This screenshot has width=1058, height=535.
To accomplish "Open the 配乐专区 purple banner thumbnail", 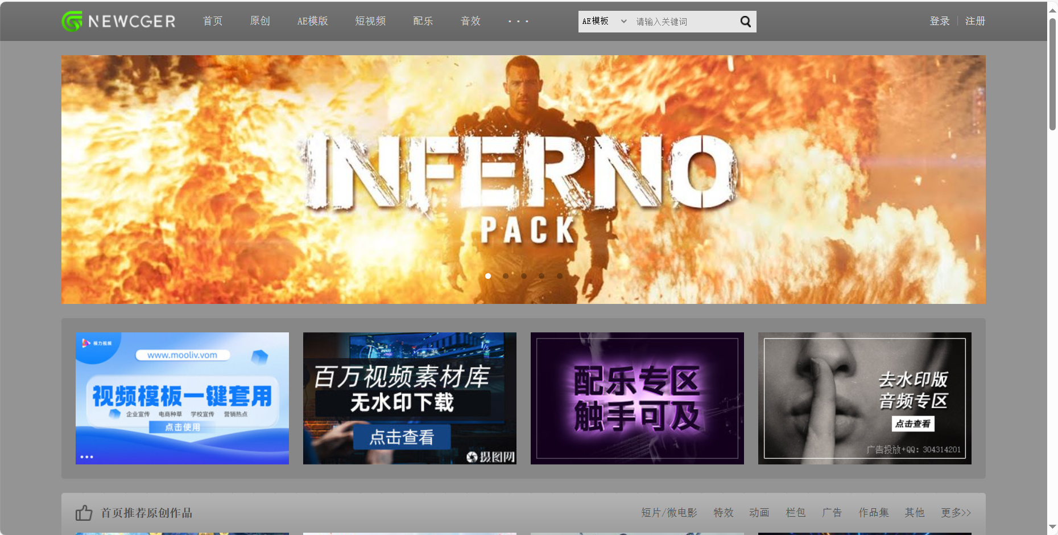I will (x=637, y=398).
